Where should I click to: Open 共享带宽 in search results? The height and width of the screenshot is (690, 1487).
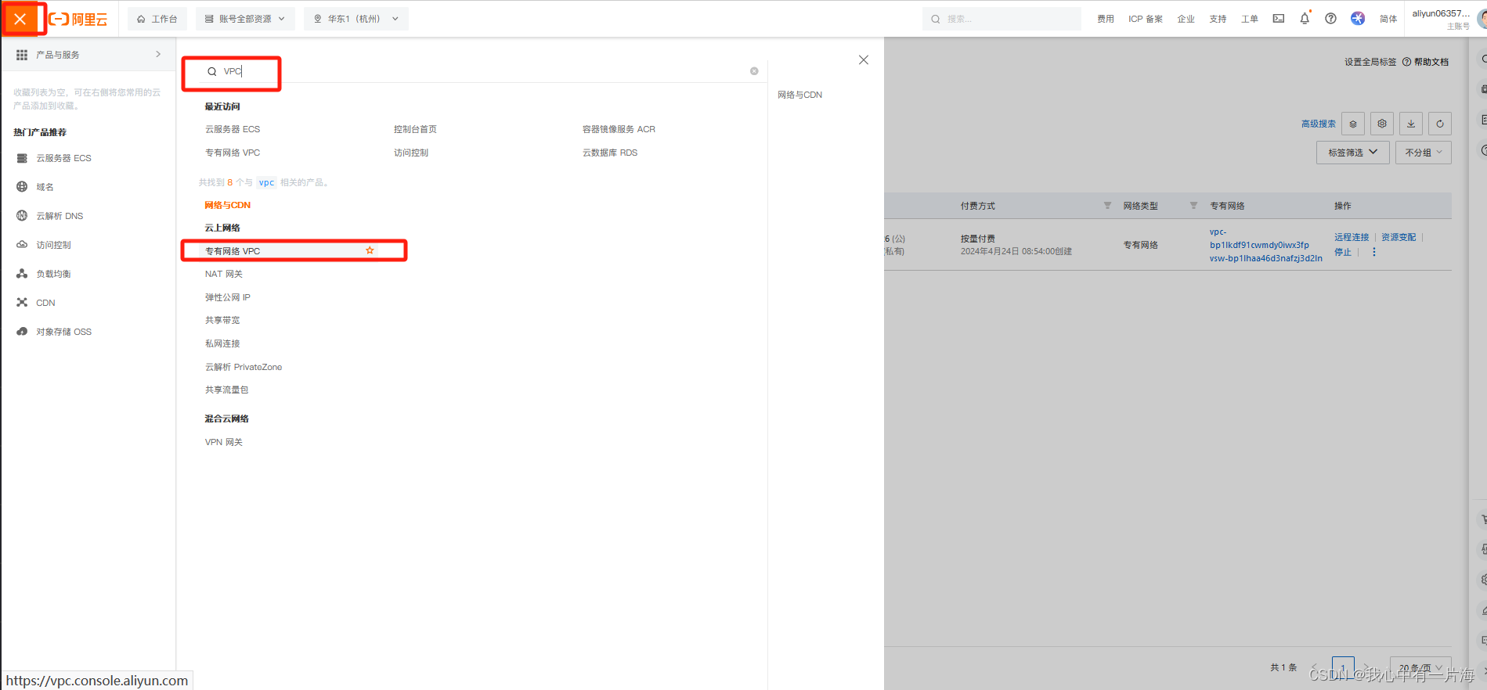tap(222, 320)
